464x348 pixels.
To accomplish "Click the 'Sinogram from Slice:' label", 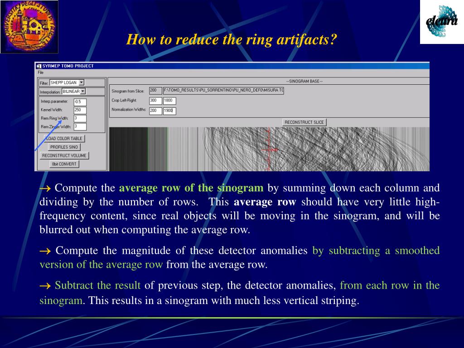I will point(128,91).
